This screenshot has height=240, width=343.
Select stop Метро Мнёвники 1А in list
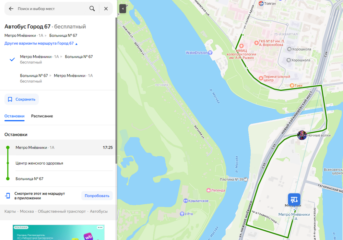pos(58,147)
